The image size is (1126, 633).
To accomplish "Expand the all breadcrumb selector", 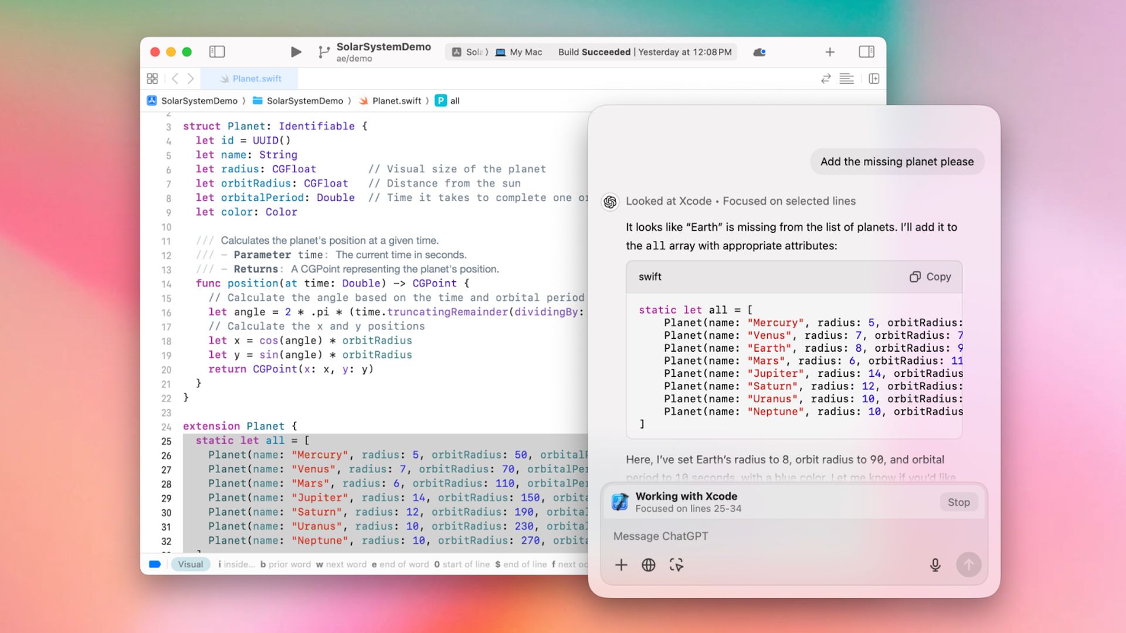I will coord(455,100).
